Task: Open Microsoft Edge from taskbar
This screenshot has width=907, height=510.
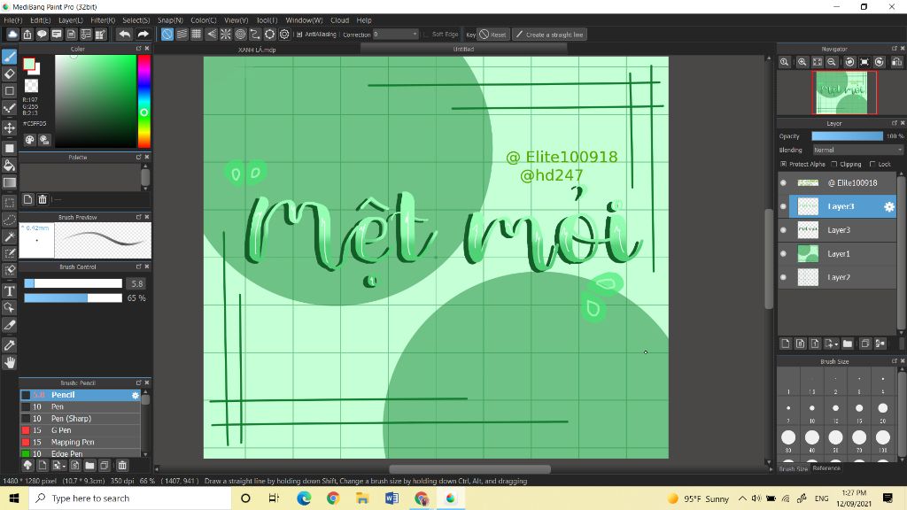Action: tap(304, 498)
